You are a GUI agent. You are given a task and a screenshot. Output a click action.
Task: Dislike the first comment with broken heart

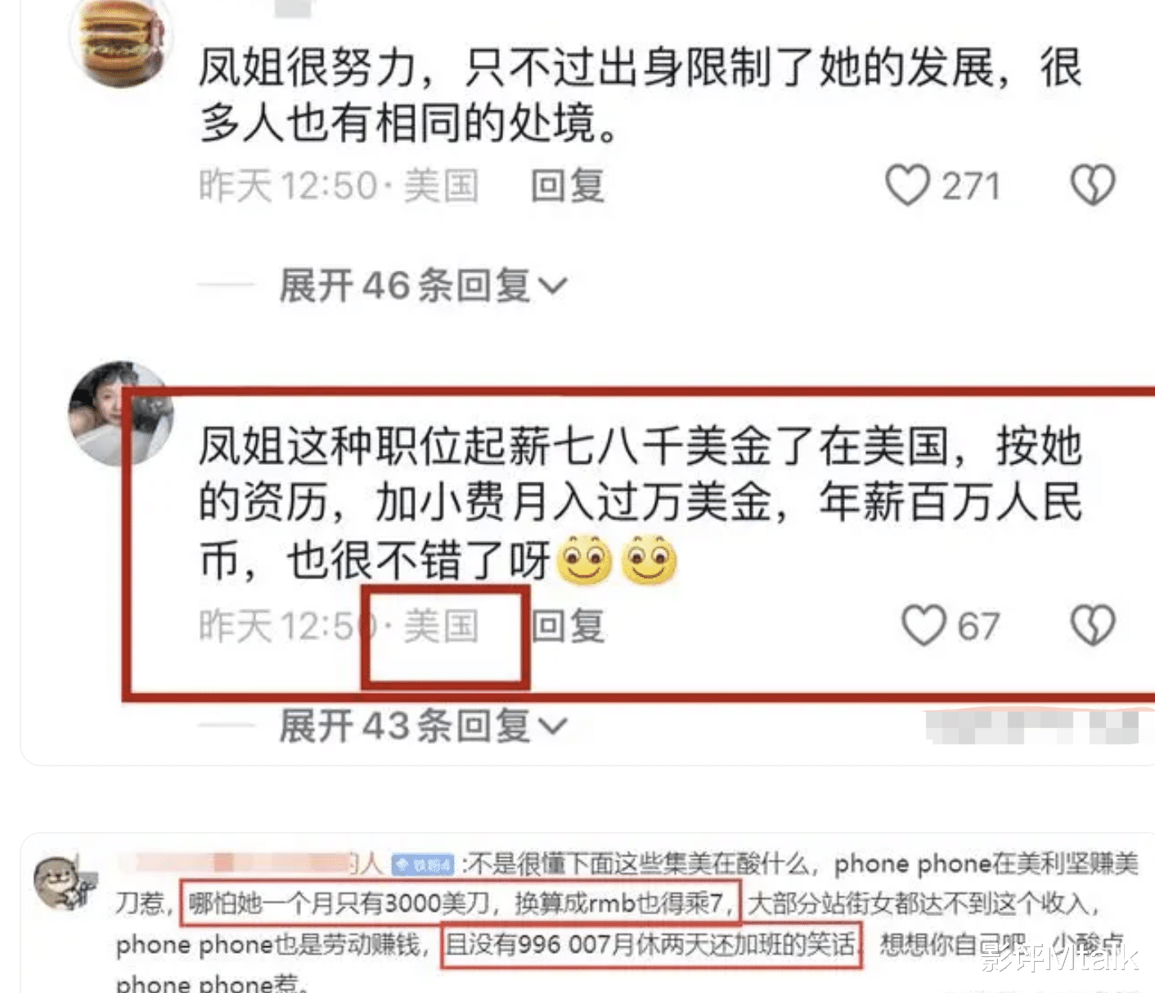pyautogui.click(x=1093, y=186)
